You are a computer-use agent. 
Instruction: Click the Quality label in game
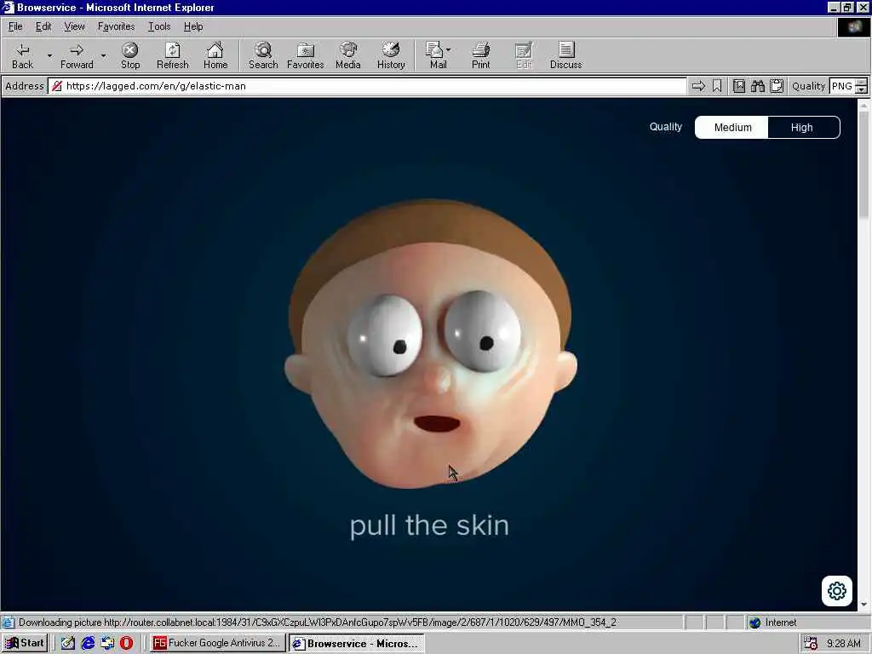tap(666, 127)
